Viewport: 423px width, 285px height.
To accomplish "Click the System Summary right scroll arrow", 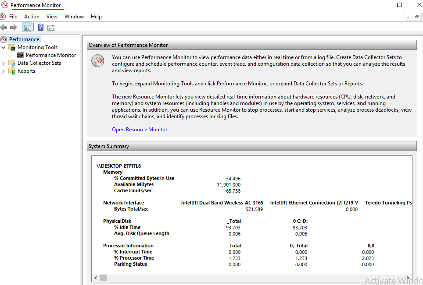I will coord(408,278).
